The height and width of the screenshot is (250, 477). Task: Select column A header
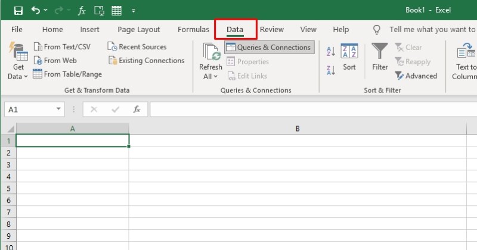[72, 129]
